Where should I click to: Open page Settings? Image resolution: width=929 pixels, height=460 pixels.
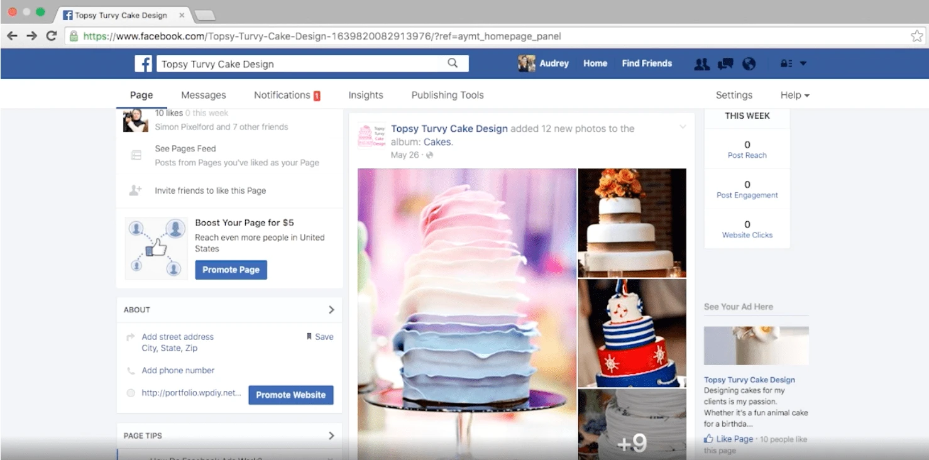pos(734,95)
